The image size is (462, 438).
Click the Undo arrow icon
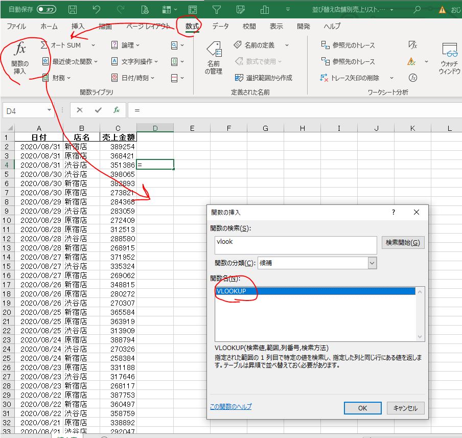[97, 10]
